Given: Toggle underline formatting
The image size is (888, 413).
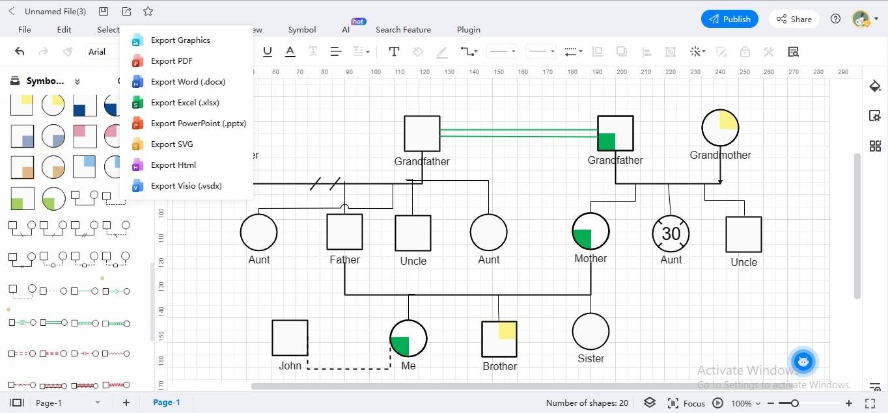Looking at the screenshot, I should tap(267, 51).
